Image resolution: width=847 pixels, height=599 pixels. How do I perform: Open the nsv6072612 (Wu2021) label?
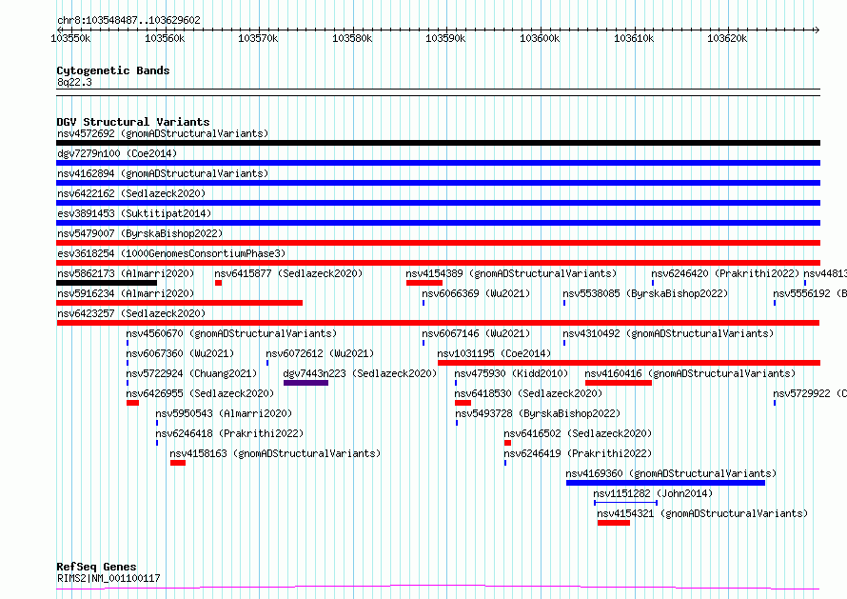tap(320, 353)
